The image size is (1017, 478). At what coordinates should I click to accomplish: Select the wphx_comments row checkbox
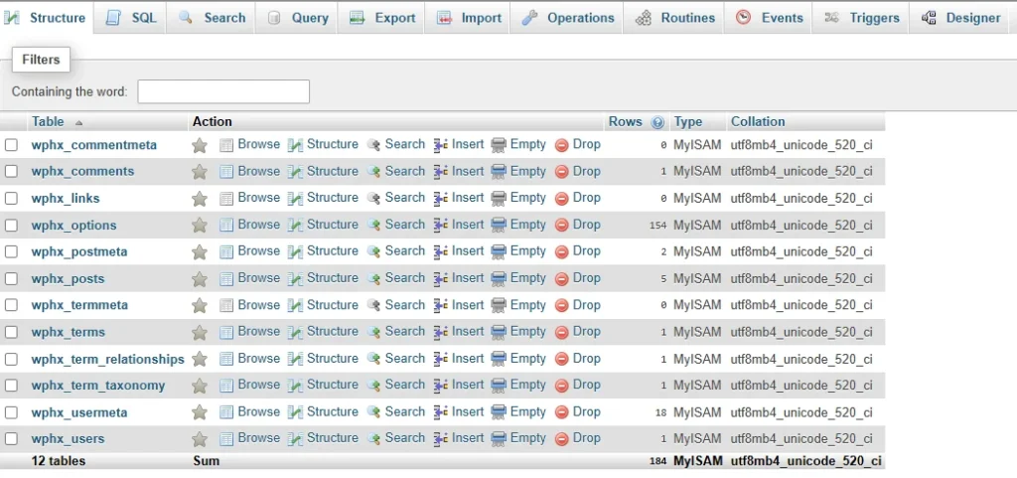(11, 171)
